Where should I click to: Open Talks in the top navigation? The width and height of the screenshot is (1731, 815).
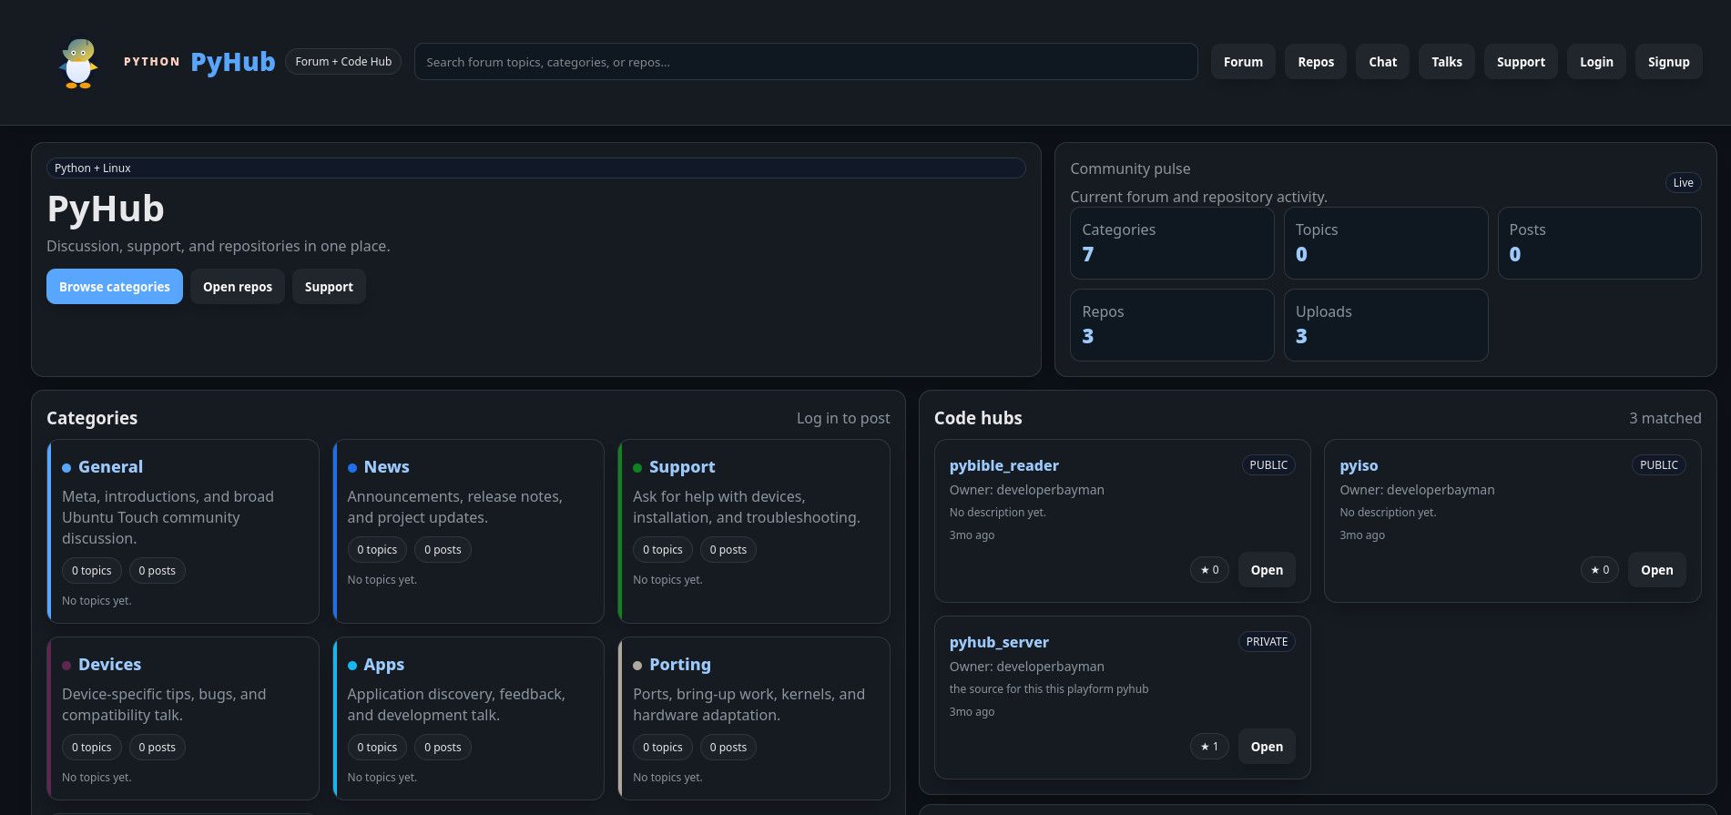1446,62
